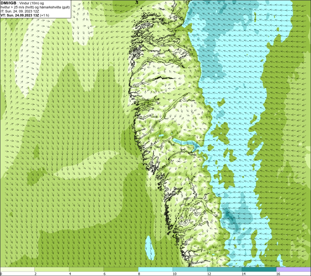Screen dimensions: 311x276
Task: Click the 8–10 m/s light cyan colour bar segment
Action: 155,269
